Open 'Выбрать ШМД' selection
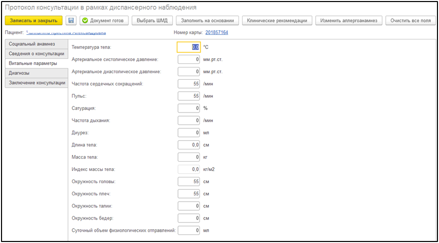 pos(152,20)
